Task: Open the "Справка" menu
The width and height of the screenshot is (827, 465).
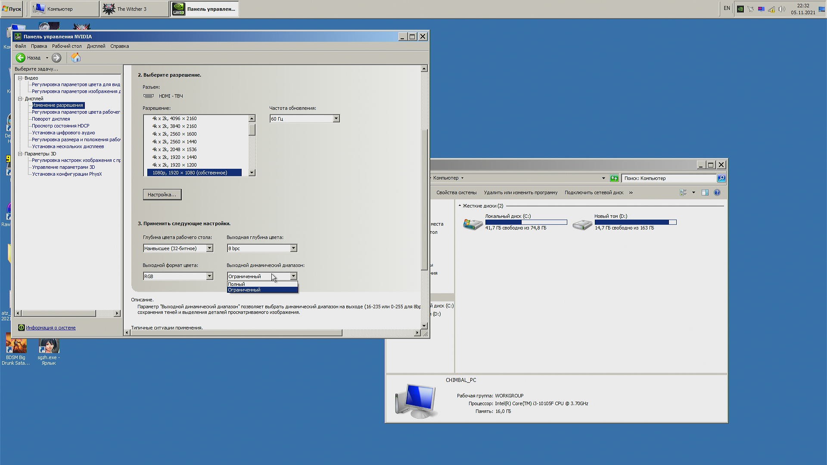Action: 119,46
